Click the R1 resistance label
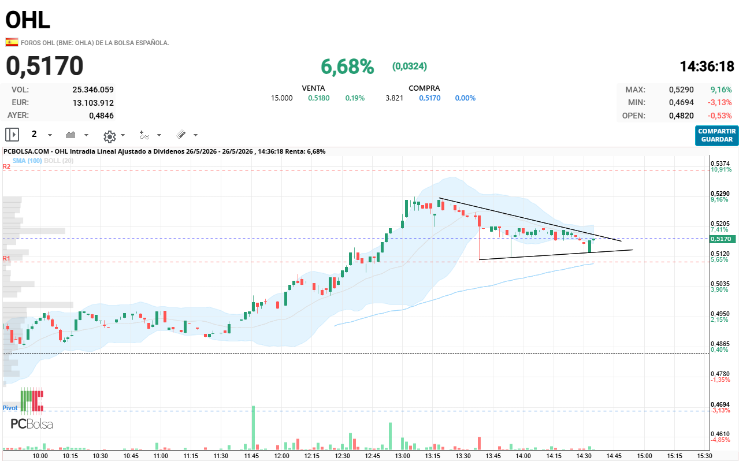Screen dimensions: 739x461 coord(6,258)
